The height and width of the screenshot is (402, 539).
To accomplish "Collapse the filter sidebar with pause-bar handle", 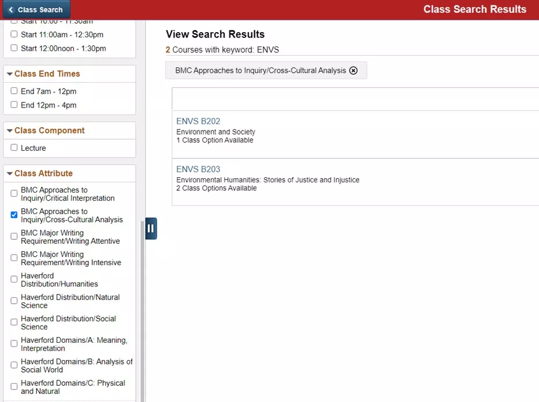I will point(151,228).
